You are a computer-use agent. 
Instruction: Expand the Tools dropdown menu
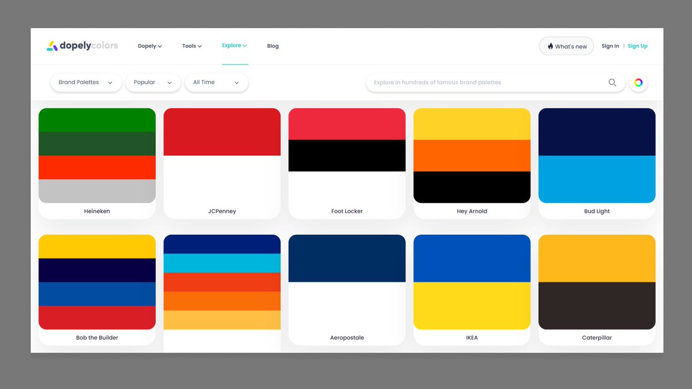[192, 46]
